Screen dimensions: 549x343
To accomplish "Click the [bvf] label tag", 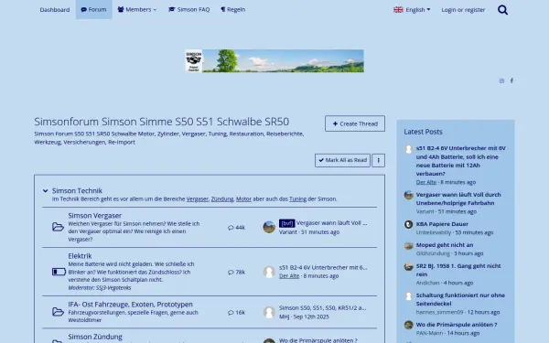I will click(286, 223).
